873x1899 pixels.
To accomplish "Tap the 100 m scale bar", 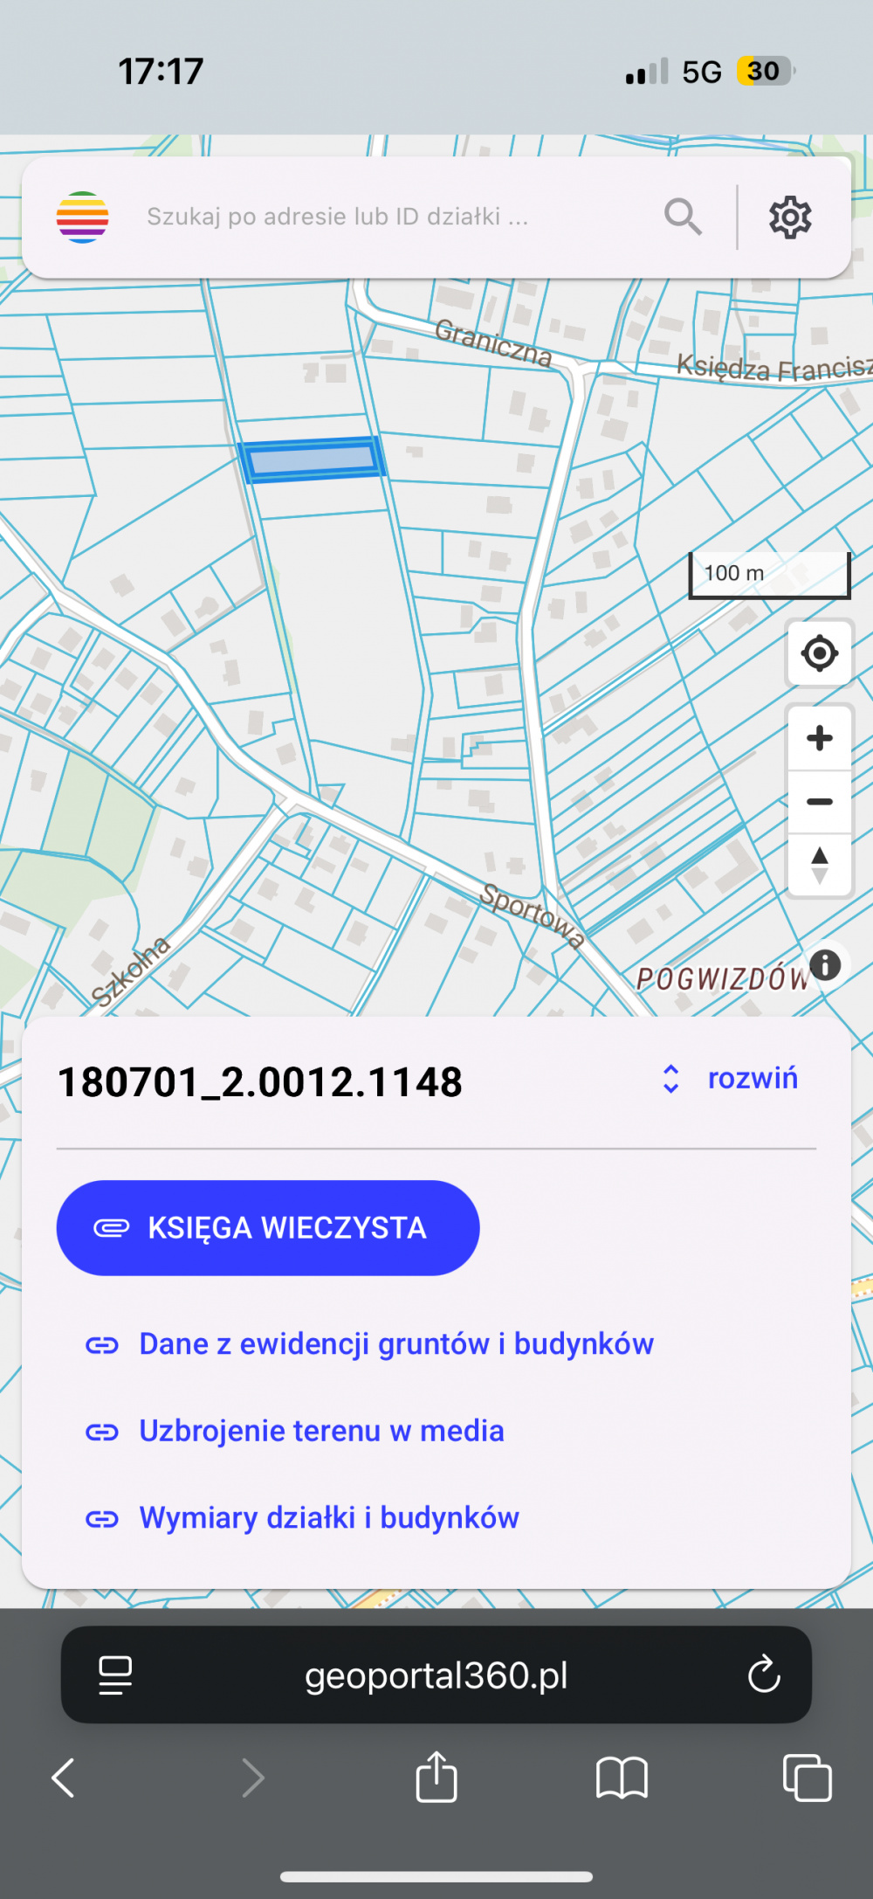I will point(769,575).
